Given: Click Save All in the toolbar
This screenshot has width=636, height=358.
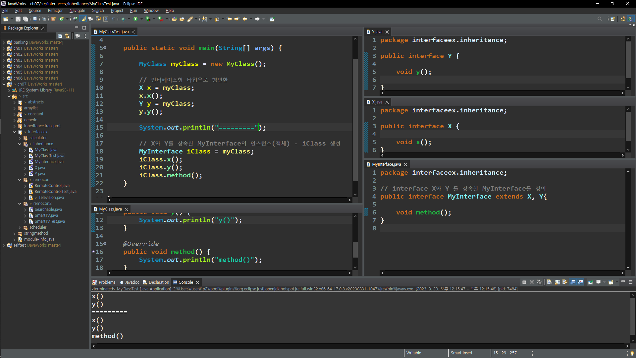Looking at the screenshot, I should point(26,19).
